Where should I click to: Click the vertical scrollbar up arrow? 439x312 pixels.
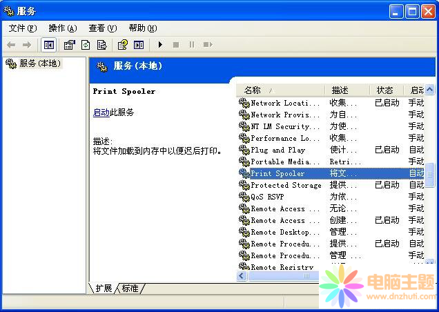click(x=430, y=90)
